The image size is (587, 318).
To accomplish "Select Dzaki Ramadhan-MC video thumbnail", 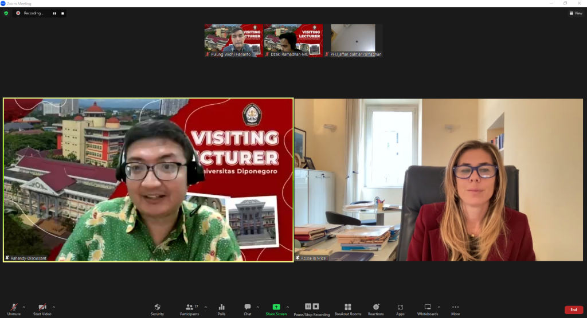I will 293,41.
